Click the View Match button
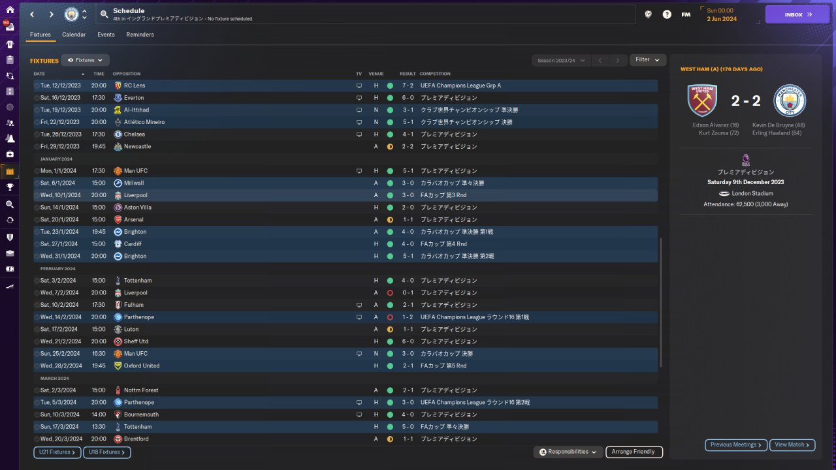Image resolution: width=836 pixels, height=470 pixels. [792, 445]
